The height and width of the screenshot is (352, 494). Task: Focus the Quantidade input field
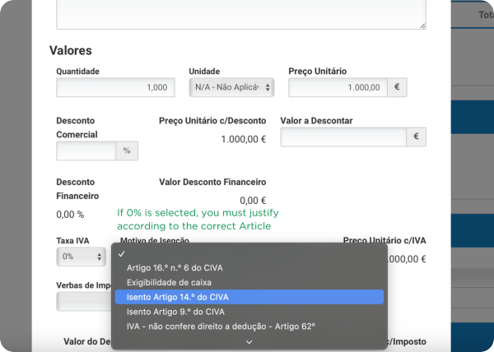coord(114,87)
